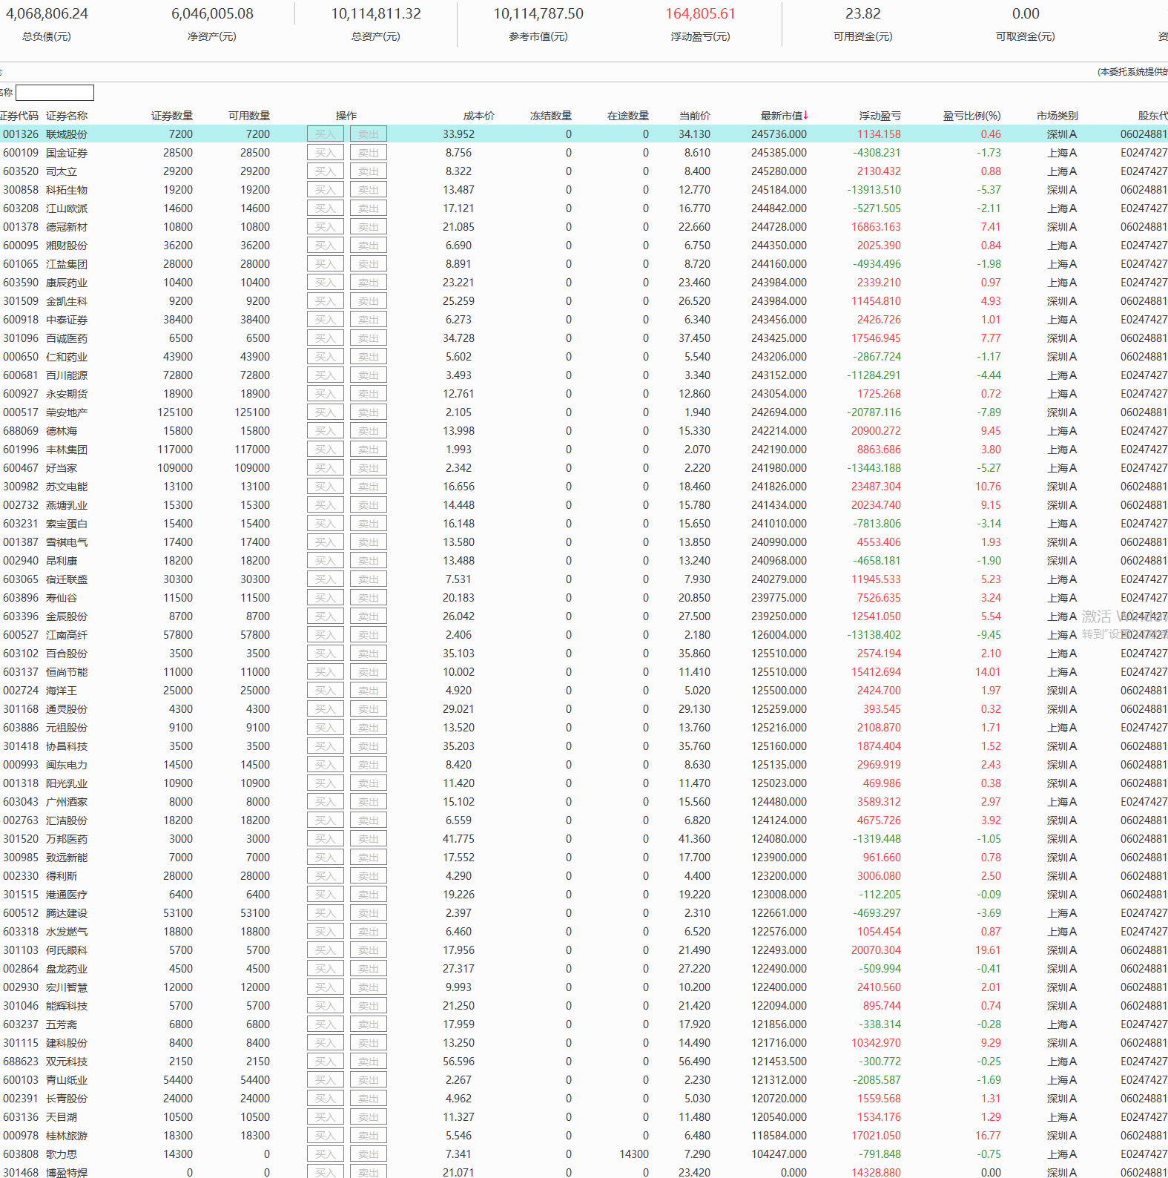This screenshot has width=1168, height=1178.
Task: Click 卖出 button for 桂林旅游 row
Action: click(x=369, y=1136)
